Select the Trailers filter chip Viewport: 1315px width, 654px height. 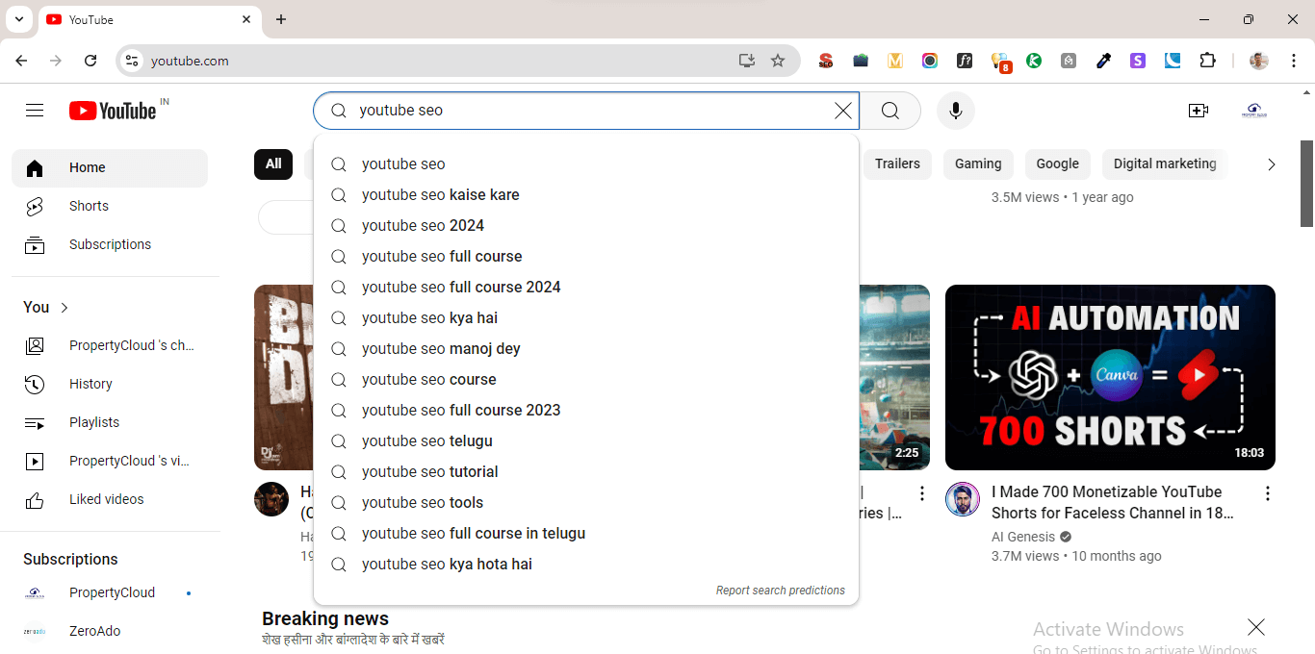(897, 163)
